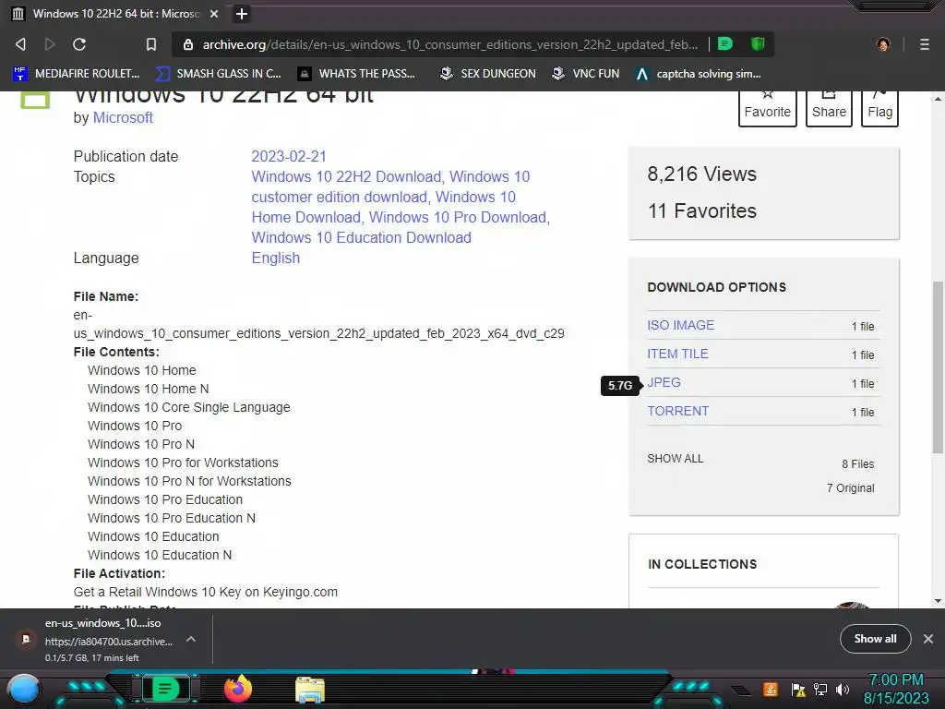Close the downloads bar

[x=928, y=639]
